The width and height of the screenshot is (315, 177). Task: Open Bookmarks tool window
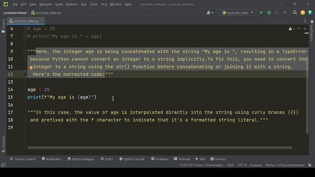tap(51, 159)
